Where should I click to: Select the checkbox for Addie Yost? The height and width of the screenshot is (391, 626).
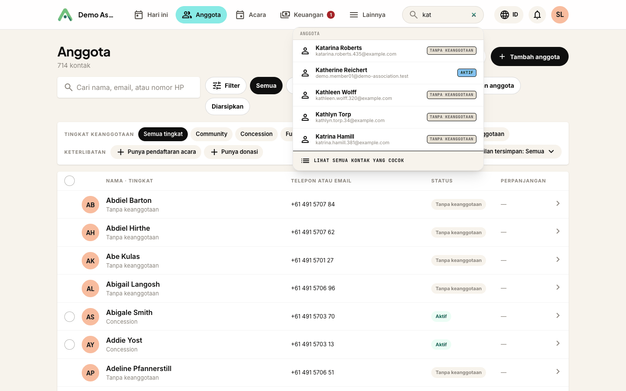click(x=70, y=345)
